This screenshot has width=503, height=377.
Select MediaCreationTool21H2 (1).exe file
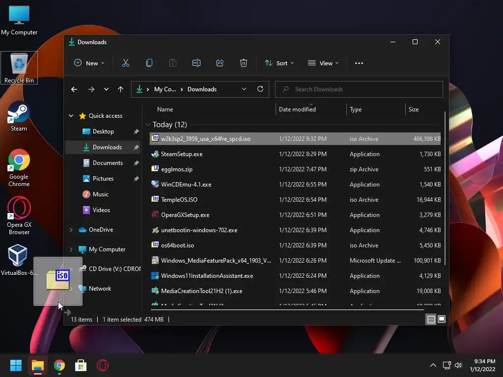tap(295, 291)
